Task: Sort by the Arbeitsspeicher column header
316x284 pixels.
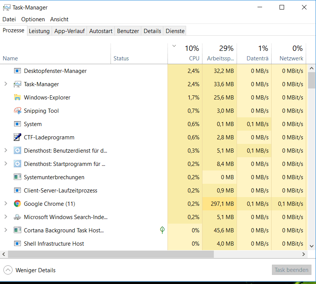Action: [220, 54]
